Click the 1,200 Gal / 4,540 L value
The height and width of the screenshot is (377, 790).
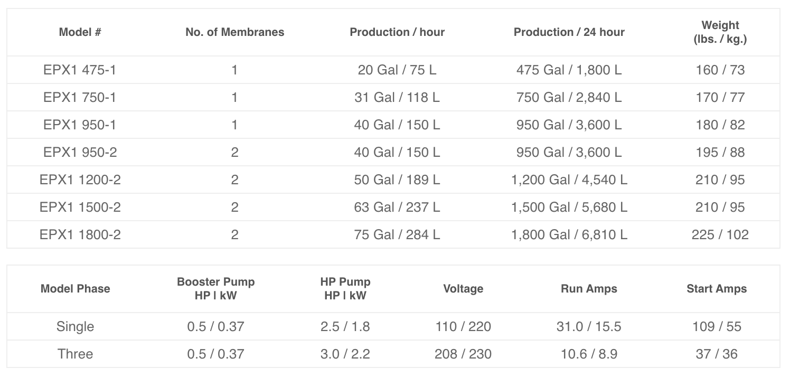[x=569, y=180]
